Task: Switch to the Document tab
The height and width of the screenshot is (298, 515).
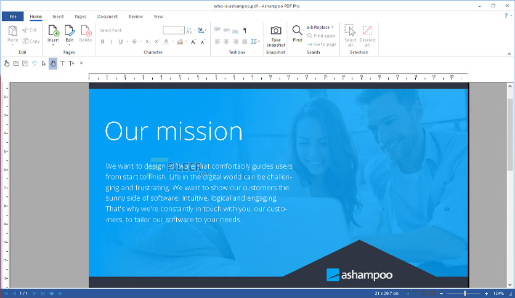Action: point(107,17)
